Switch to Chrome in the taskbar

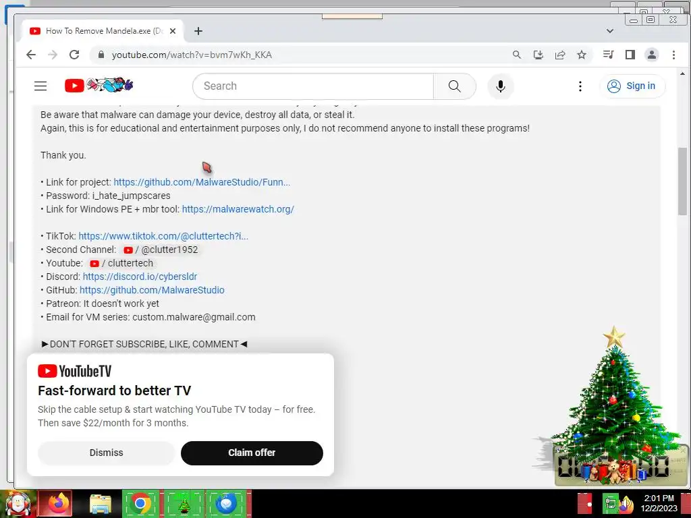(140, 503)
